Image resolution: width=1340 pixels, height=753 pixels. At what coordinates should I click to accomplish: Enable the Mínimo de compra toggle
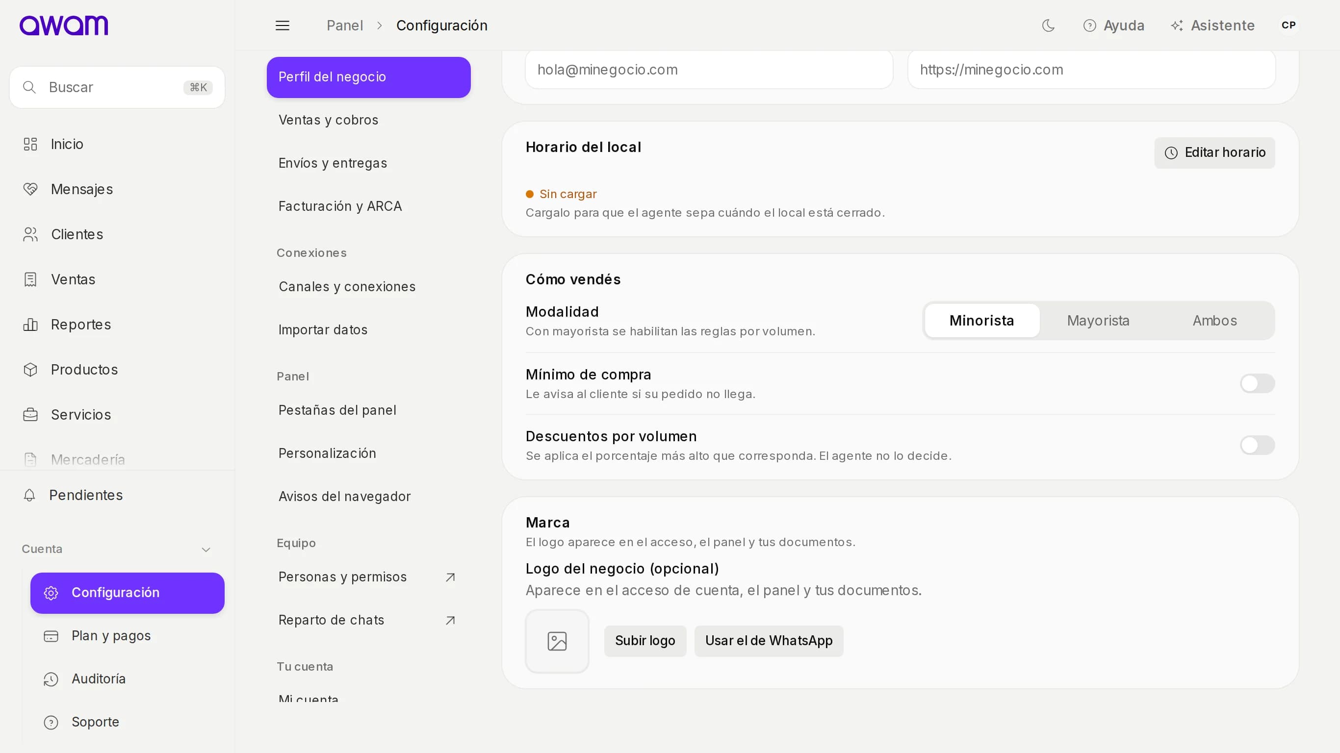coord(1257,384)
